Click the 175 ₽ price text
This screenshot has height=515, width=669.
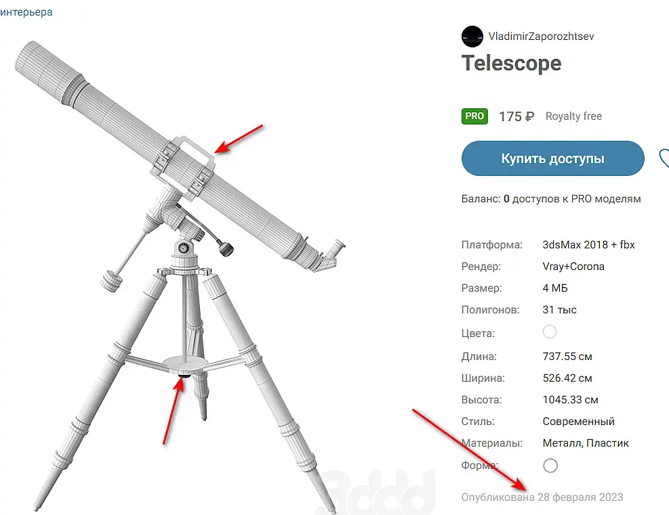point(516,116)
